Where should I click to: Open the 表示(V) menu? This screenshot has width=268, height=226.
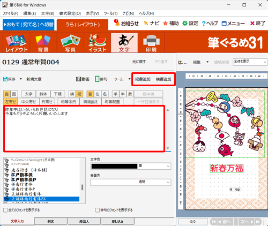pyautogui.click(x=92, y=13)
